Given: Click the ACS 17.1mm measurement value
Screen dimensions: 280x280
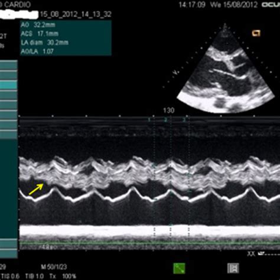Looking at the screenshot, I should (40, 34).
